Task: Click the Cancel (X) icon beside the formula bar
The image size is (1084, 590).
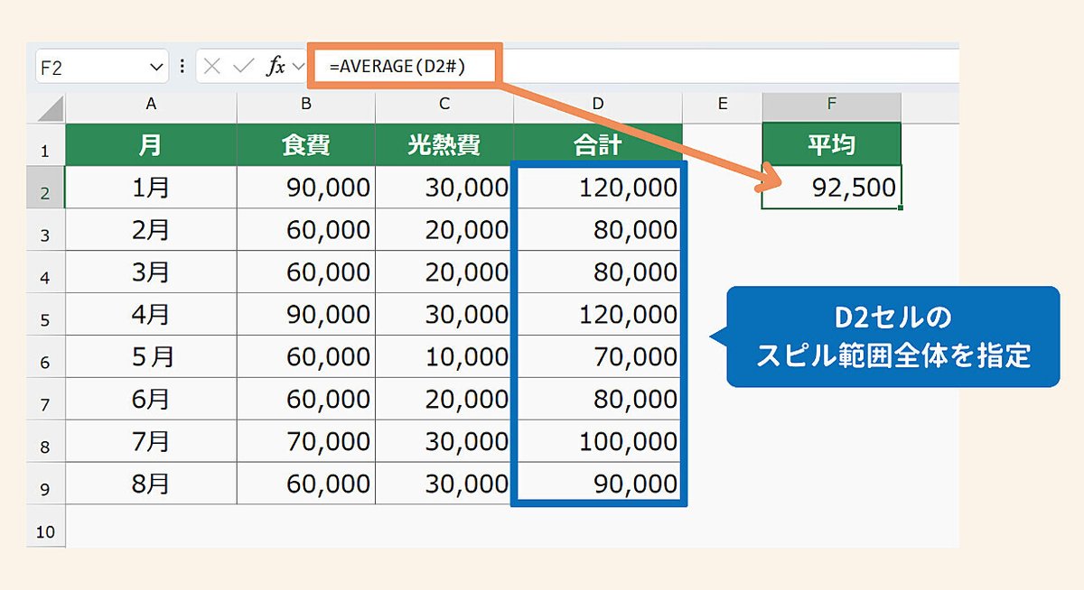Action: (213, 65)
